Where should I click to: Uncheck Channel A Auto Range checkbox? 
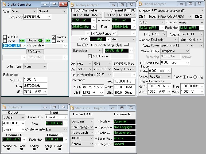[93, 33]
